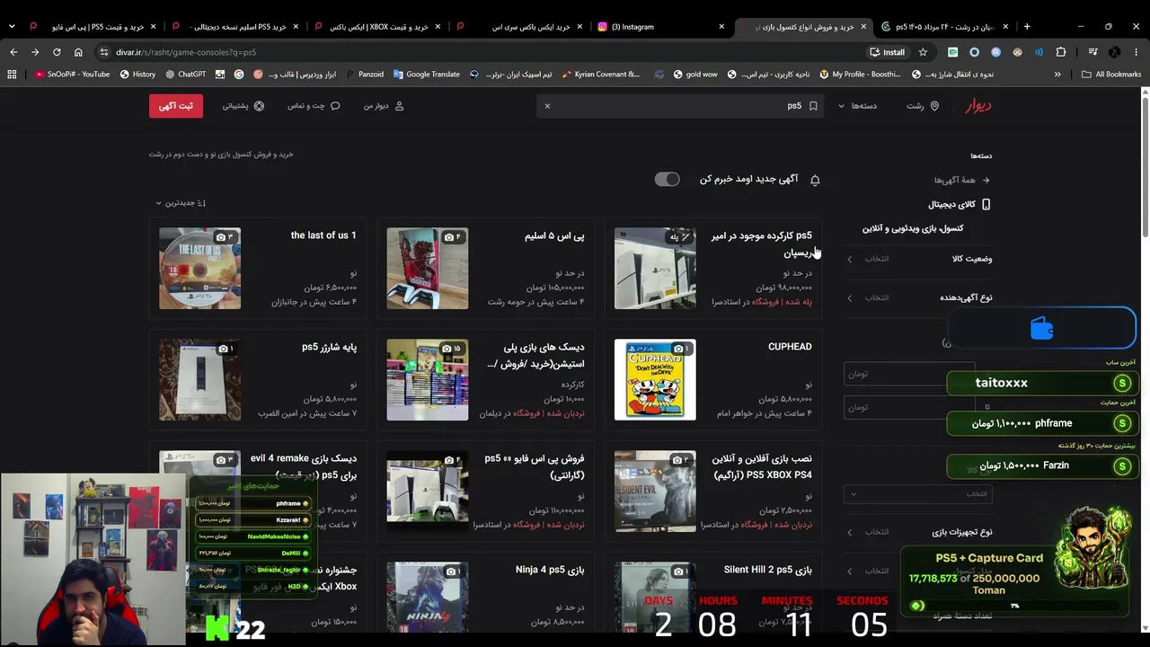Screen dimensions: 1150x647
Task: Select the رشت city selector
Action: [923, 106]
